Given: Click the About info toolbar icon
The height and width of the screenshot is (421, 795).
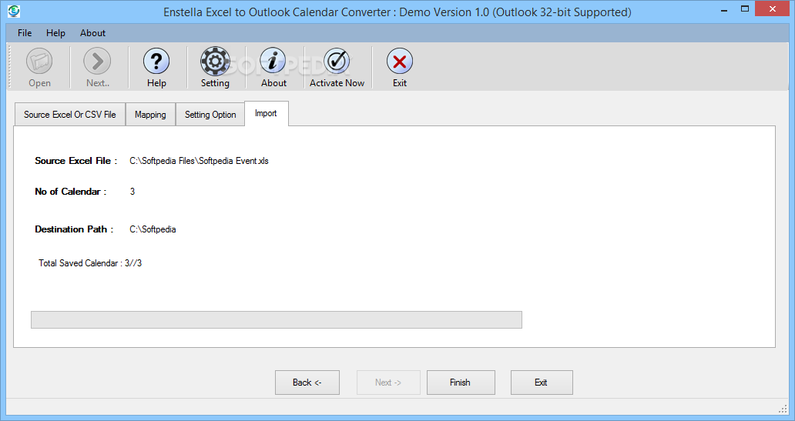Looking at the screenshot, I should tap(273, 62).
